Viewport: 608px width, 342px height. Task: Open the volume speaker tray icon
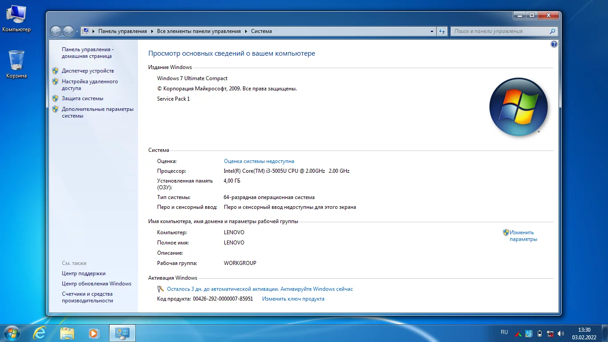coord(561,333)
